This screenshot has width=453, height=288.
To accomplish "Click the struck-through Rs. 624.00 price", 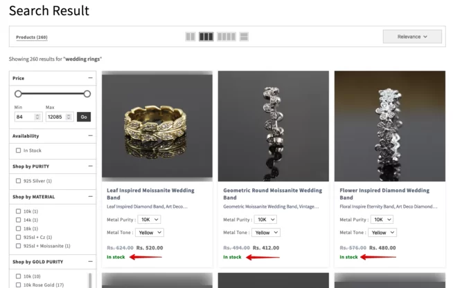I will [x=121, y=248].
